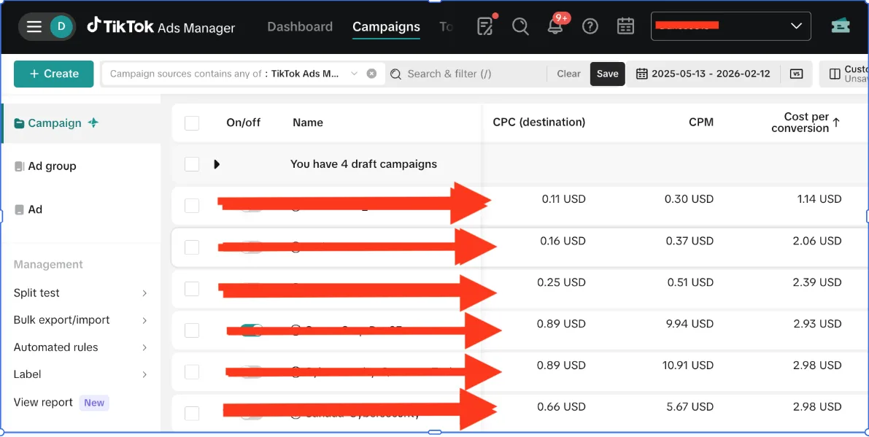Click the calendar icon in the top bar
Screen dimensions: 869x437
tap(626, 26)
